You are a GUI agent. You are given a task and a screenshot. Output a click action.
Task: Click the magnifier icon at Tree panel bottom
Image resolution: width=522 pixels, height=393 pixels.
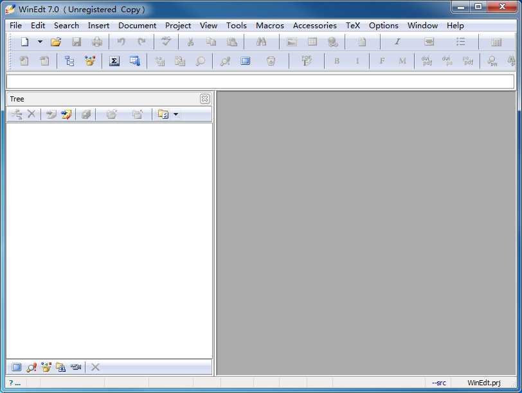point(32,367)
